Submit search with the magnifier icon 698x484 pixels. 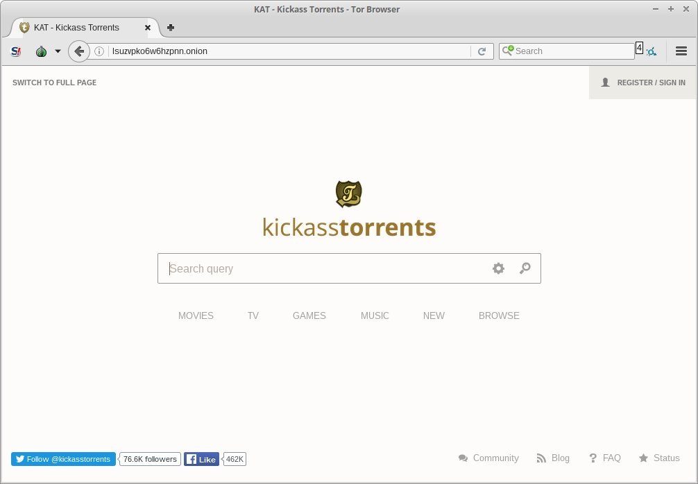(525, 268)
